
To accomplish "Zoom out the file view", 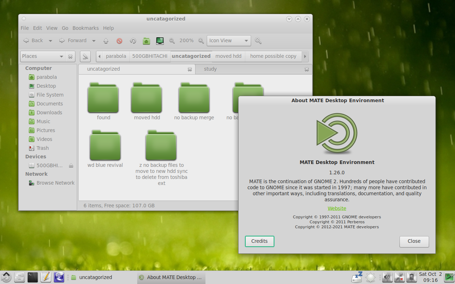I will click(x=172, y=41).
